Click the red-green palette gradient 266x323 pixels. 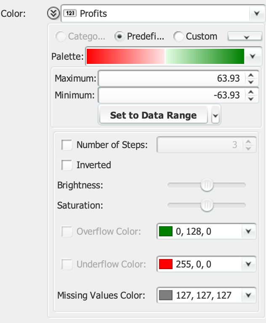[165, 56]
